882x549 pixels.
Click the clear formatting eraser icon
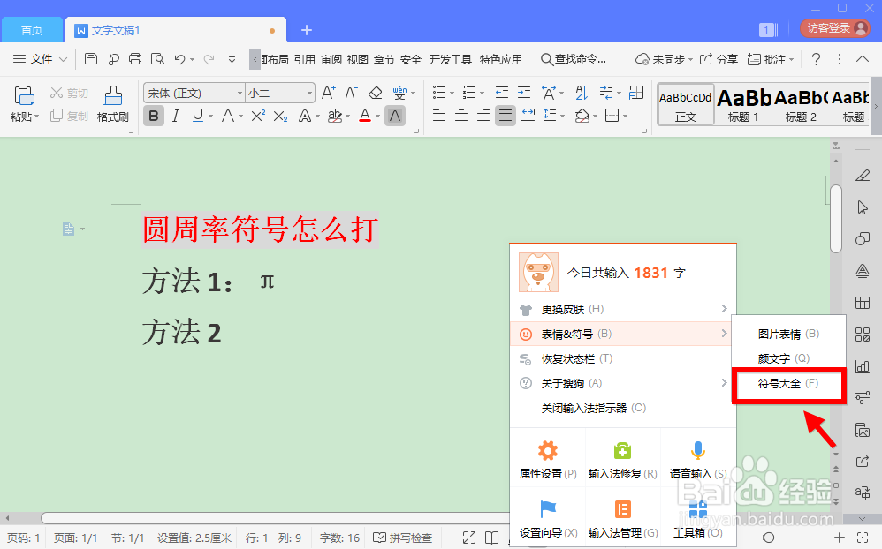pos(375,92)
